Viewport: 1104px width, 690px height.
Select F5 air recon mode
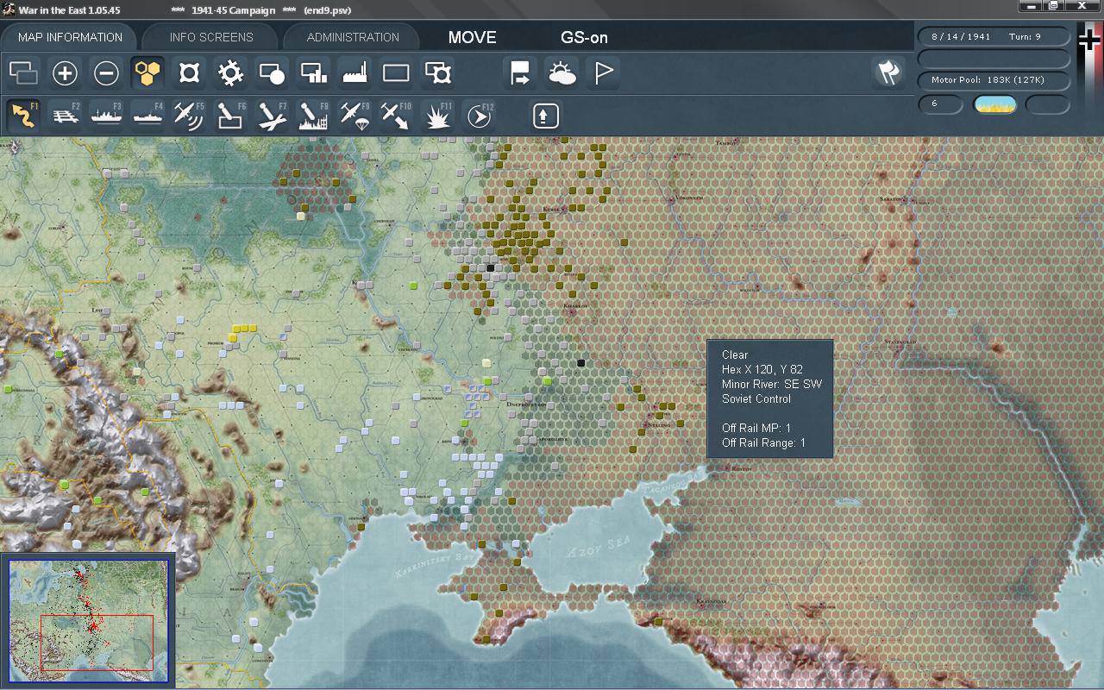tap(189, 116)
